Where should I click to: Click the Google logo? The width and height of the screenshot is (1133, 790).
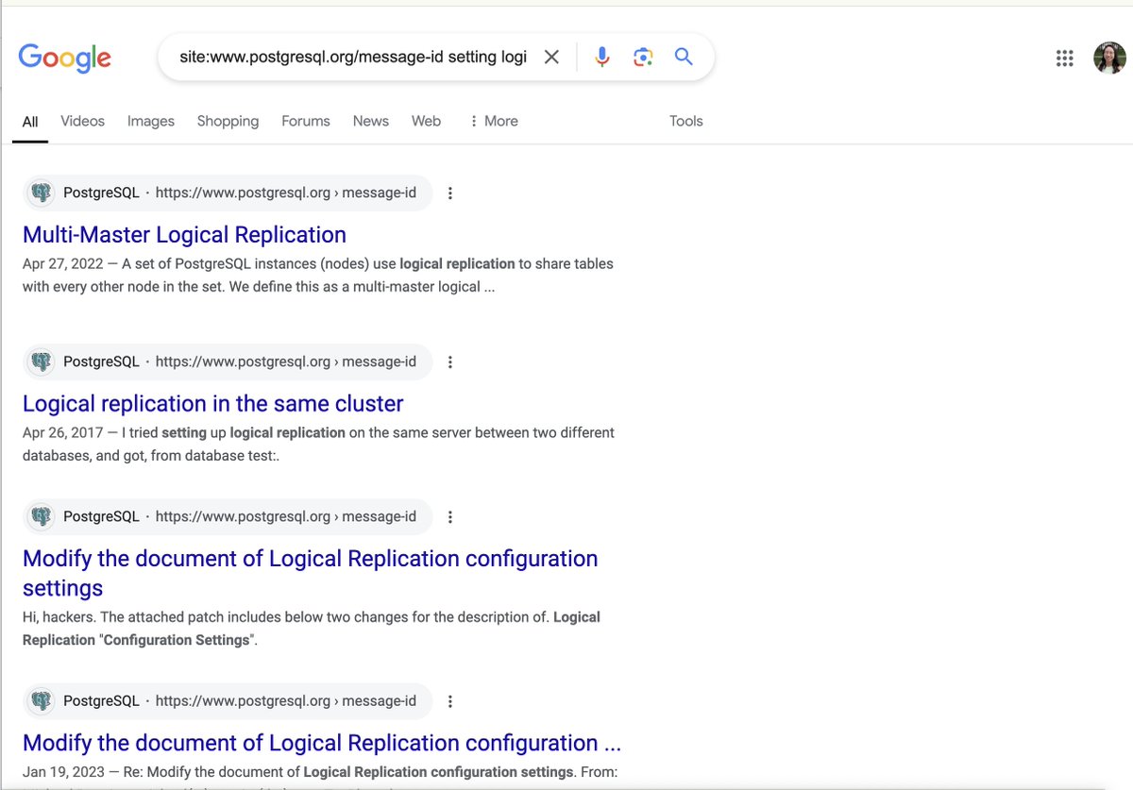click(64, 58)
